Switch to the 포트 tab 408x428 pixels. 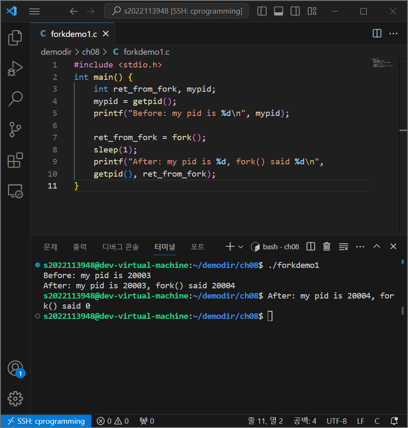[198, 247]
